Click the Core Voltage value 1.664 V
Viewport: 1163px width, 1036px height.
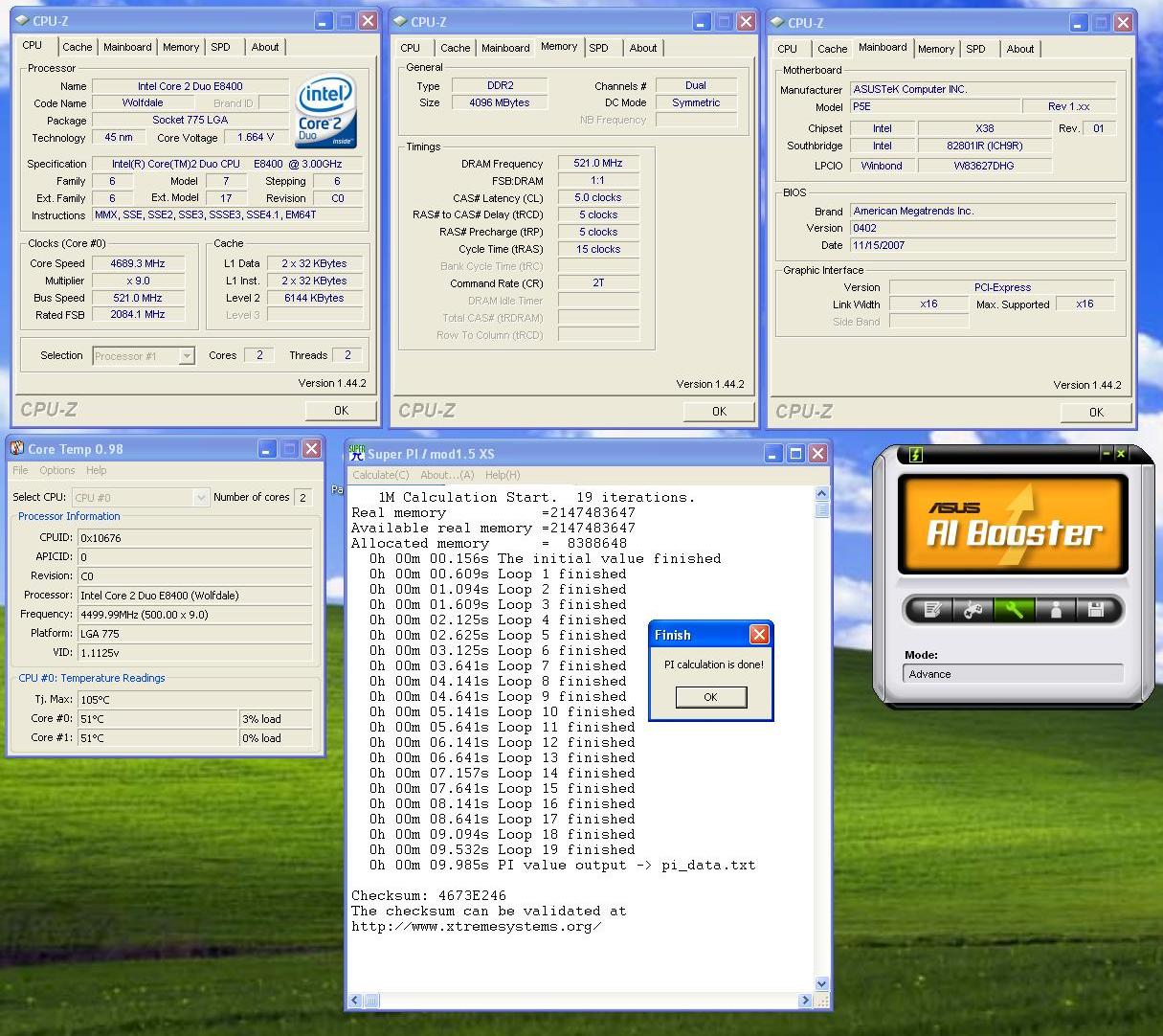[256, 137]
